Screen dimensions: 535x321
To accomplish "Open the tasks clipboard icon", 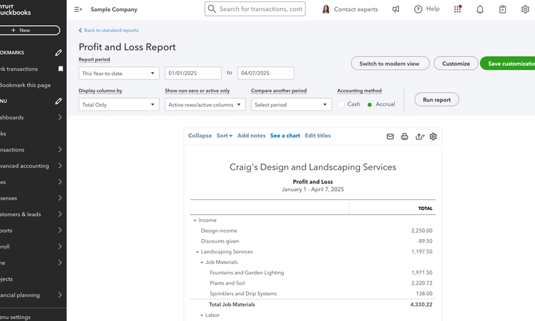I will (502, 10).
